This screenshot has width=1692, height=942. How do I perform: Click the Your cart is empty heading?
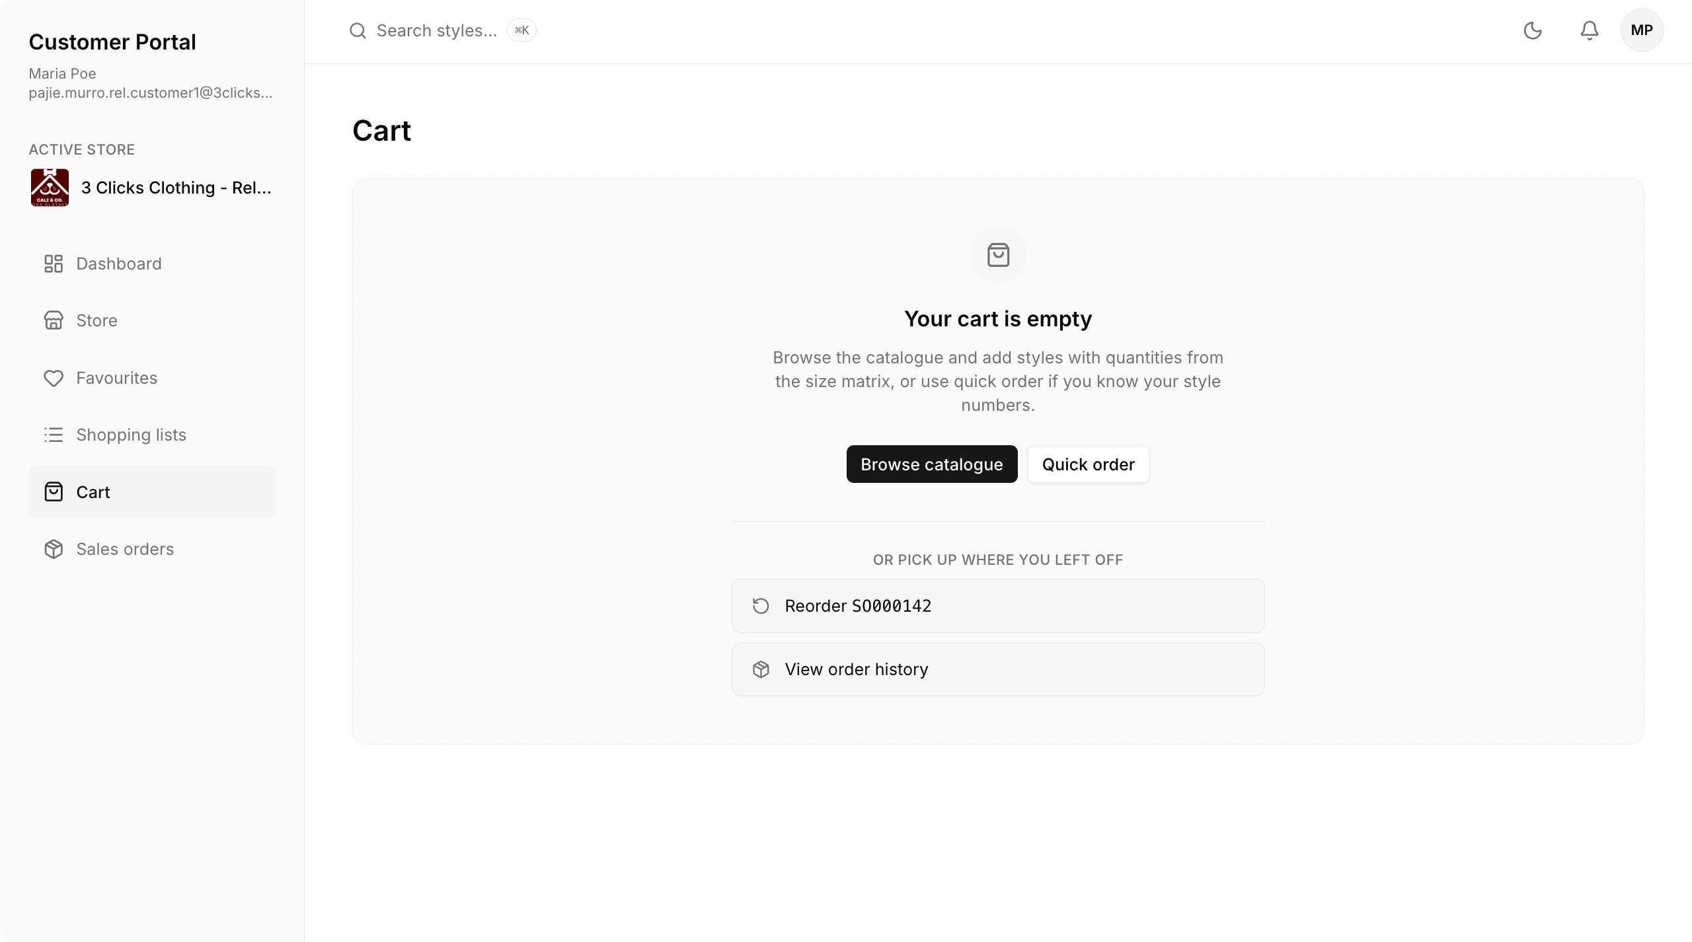998,319
